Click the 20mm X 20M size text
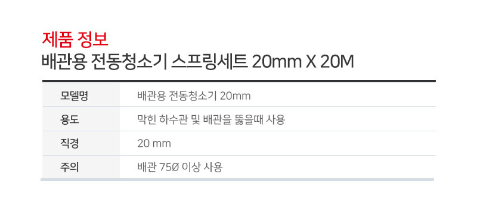This screenshot has height=221, width=477. 303,63
